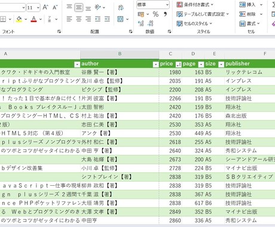Select price cell 1980

[170, 72]
